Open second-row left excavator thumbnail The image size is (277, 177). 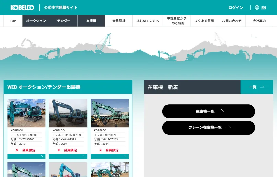[x=26, y=169]
